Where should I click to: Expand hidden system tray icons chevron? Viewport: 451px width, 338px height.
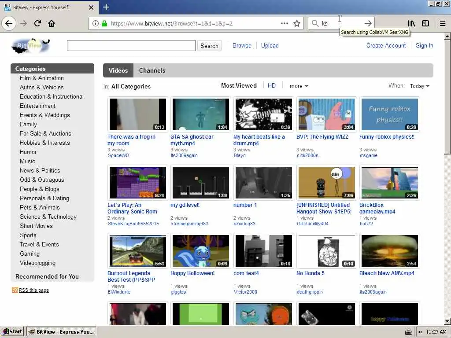pyautogui.click(x=420, y=332)
